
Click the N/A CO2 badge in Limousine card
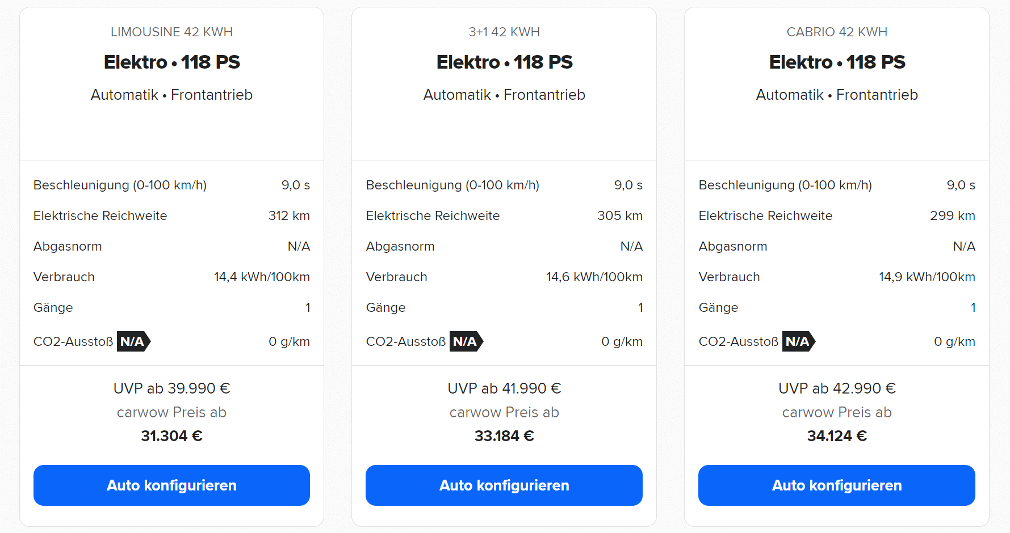coord(133,341)
